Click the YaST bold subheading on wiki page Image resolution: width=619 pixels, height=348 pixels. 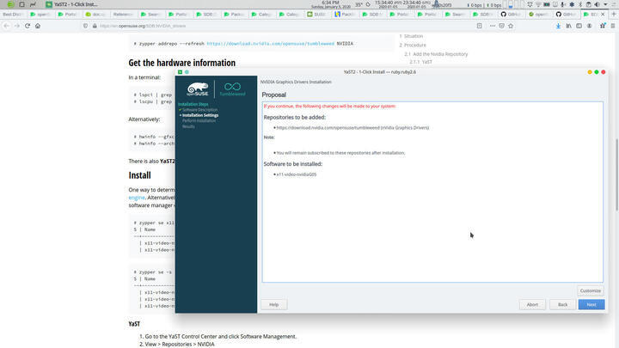pyautogui.click(x=134, y=324)
